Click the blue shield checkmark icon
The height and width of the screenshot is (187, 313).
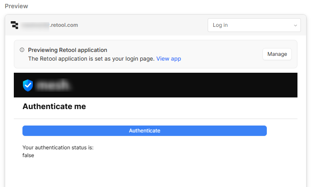(28, 85)
